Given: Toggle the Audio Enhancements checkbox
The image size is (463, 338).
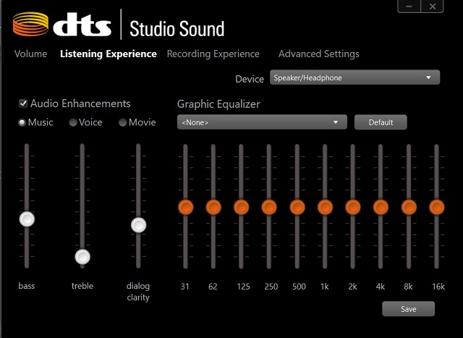Looking at the screenshot, I should 24,103.
